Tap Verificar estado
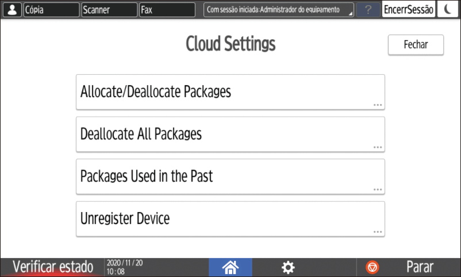Viewport: 461px width, 277px height. (x=53, y=267)
